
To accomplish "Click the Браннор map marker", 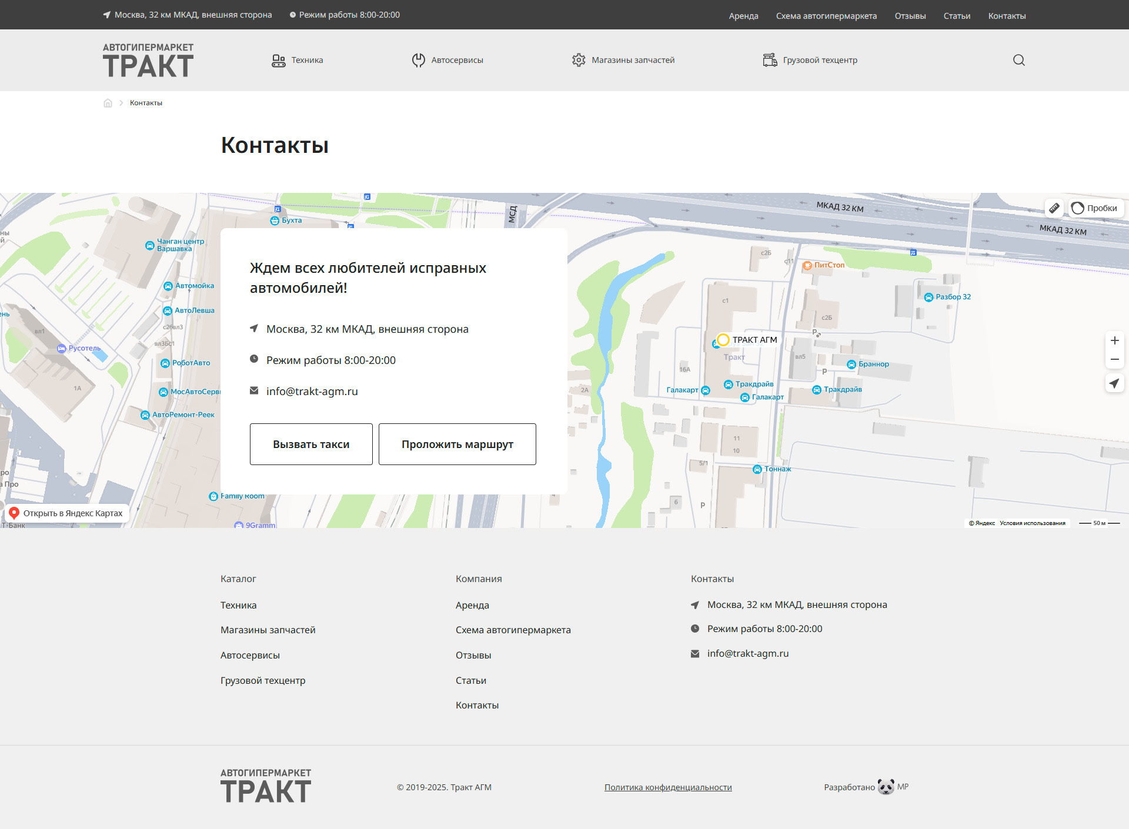I will [x=851, y=365].
